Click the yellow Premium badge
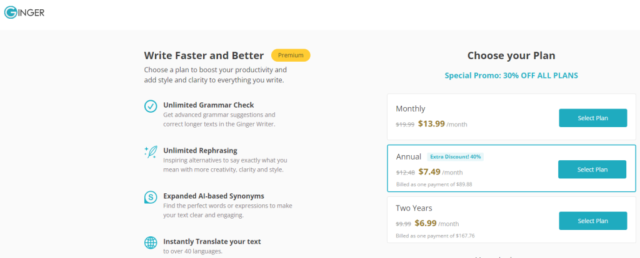 pyautogui.click(x=291, y=55)
